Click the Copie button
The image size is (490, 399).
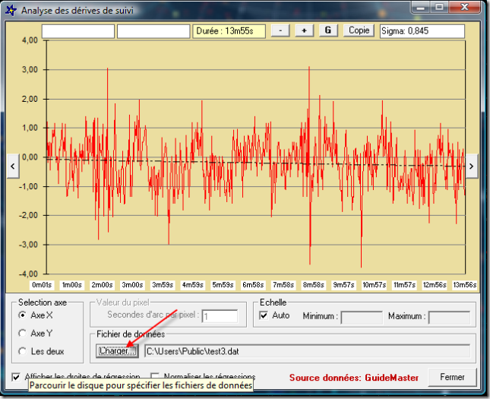(359, 30)
